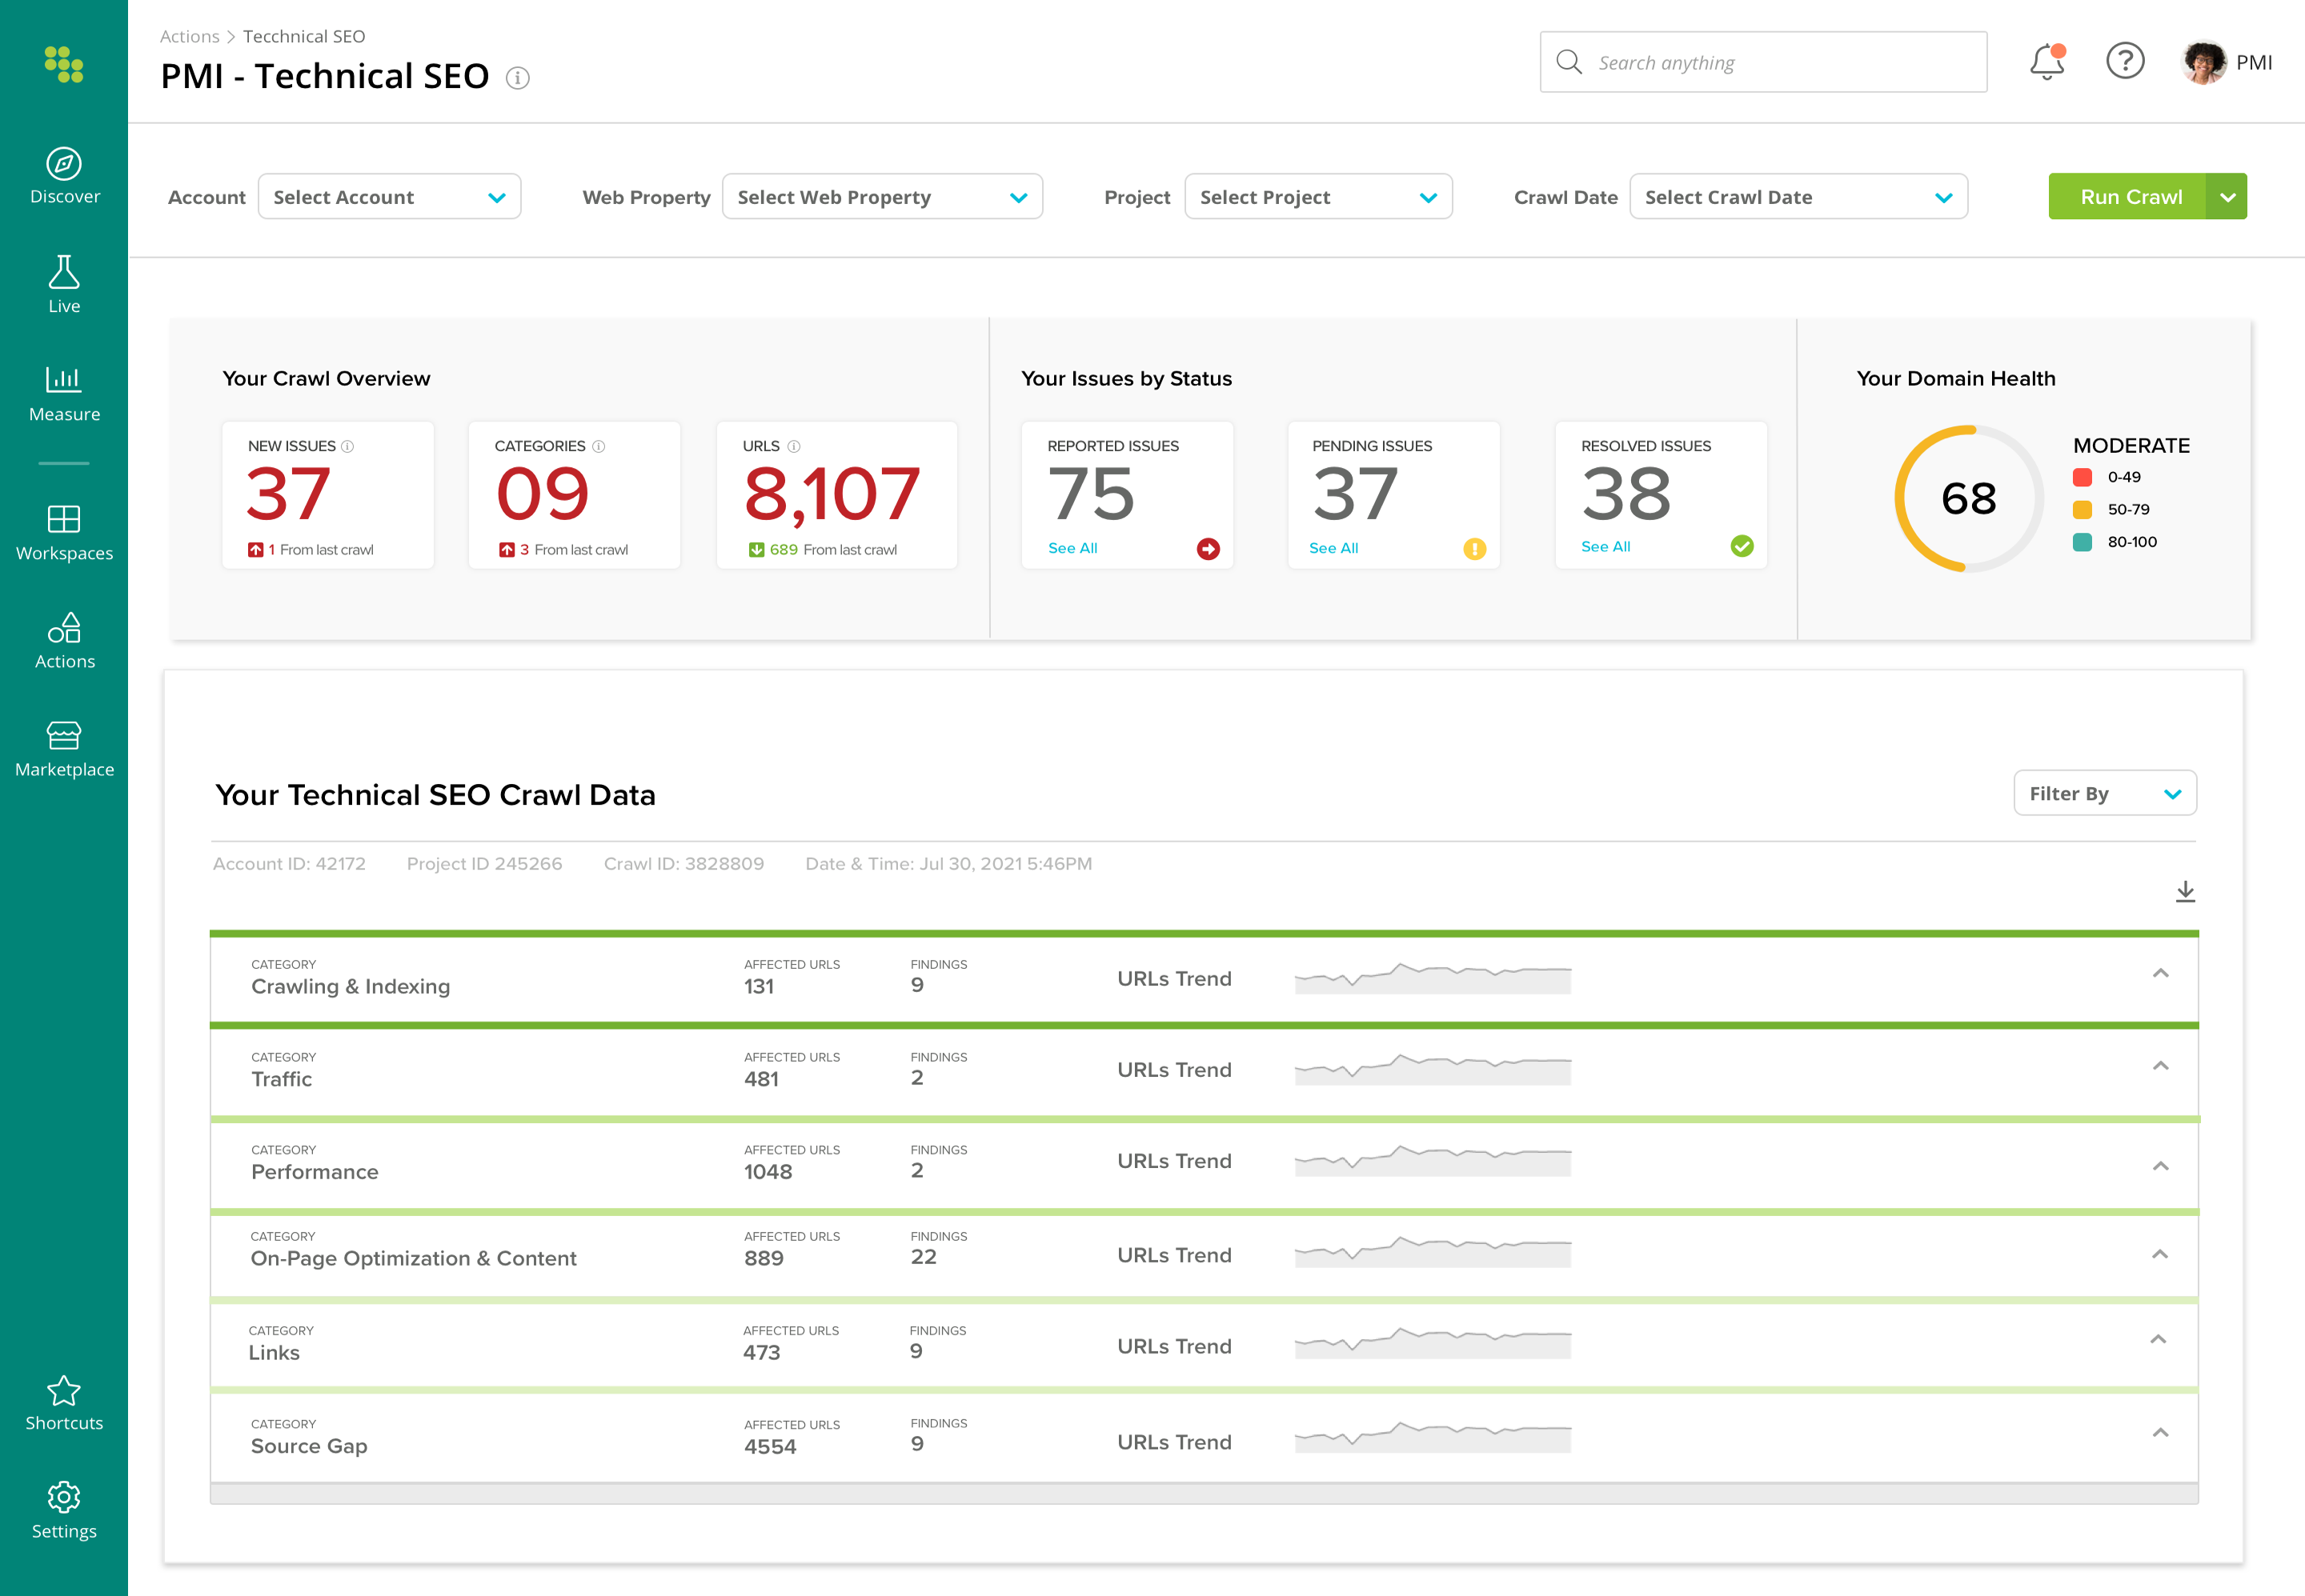This screenshot has height=1596, width=2305.
Task: Open Marketplace storefront icon
Action: coord(64,736)
